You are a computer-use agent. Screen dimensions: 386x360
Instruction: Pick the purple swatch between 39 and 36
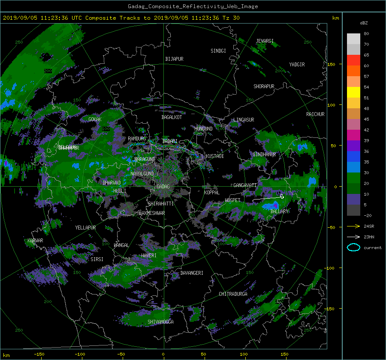pos(353,146)
